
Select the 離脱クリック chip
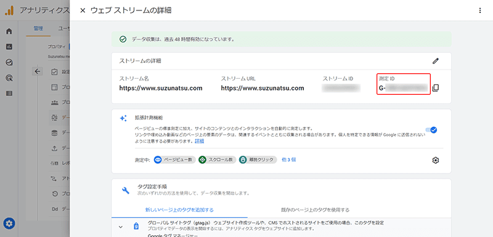pos(258,159)
